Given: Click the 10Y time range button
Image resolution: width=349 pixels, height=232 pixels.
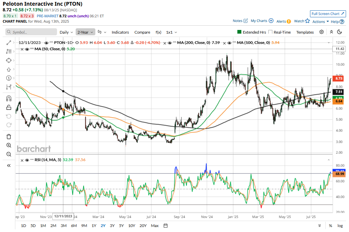Looking at the screenshot, I should tap(132, 226).
